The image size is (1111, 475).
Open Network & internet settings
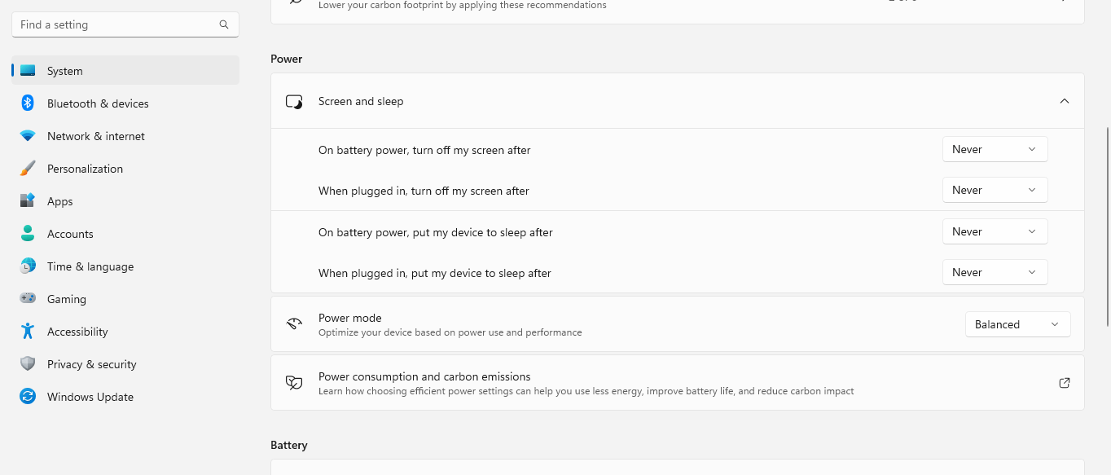coord(95,135)
